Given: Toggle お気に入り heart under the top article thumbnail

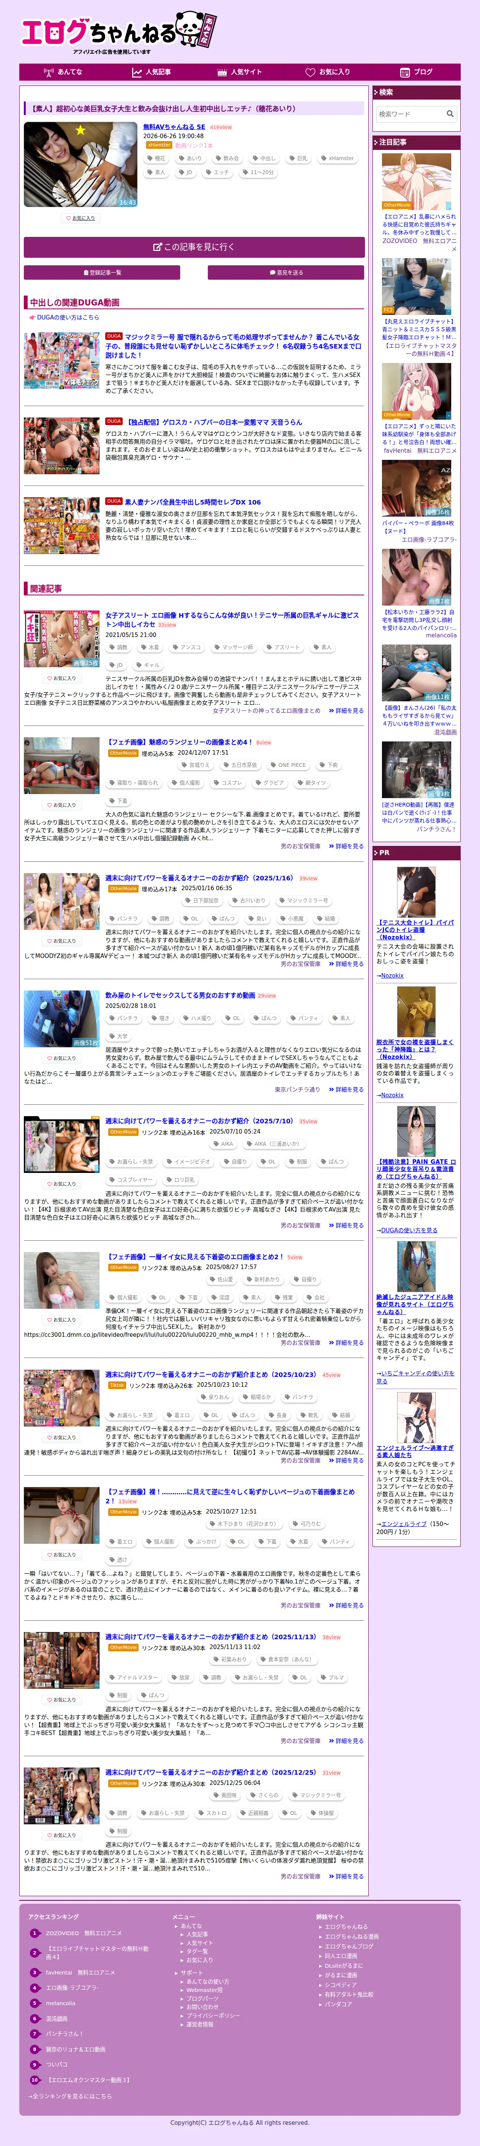Looking at the screenshot, I should 81,218.
